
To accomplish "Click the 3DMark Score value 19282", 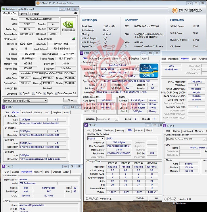I will point(196,26).
